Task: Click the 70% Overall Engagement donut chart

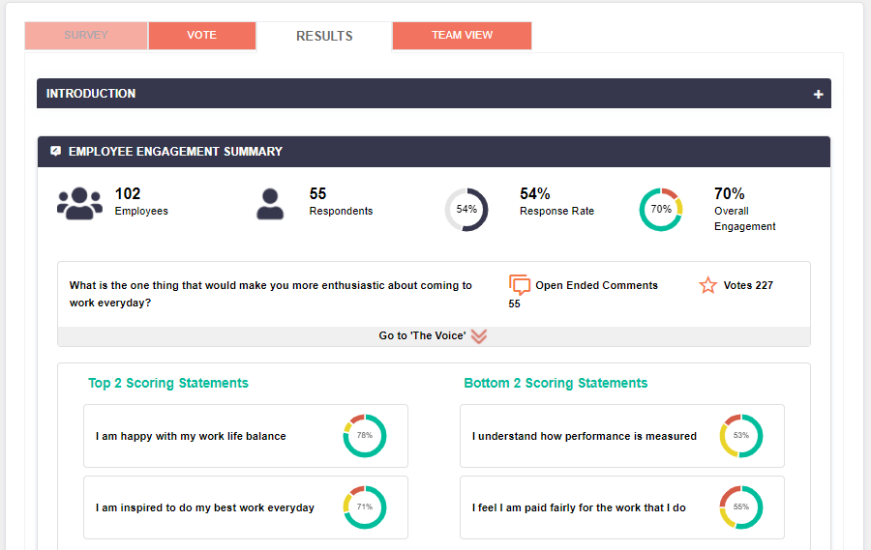Action: click(661, 210)
